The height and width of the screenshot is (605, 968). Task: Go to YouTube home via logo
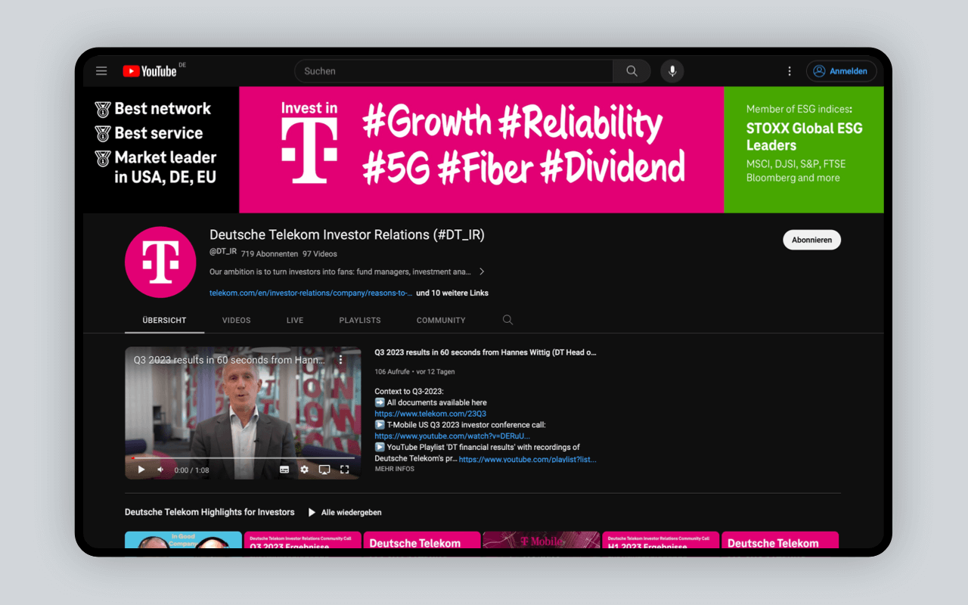point(150,71)
